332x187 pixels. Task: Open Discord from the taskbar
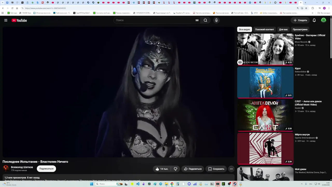coord(189,184)
